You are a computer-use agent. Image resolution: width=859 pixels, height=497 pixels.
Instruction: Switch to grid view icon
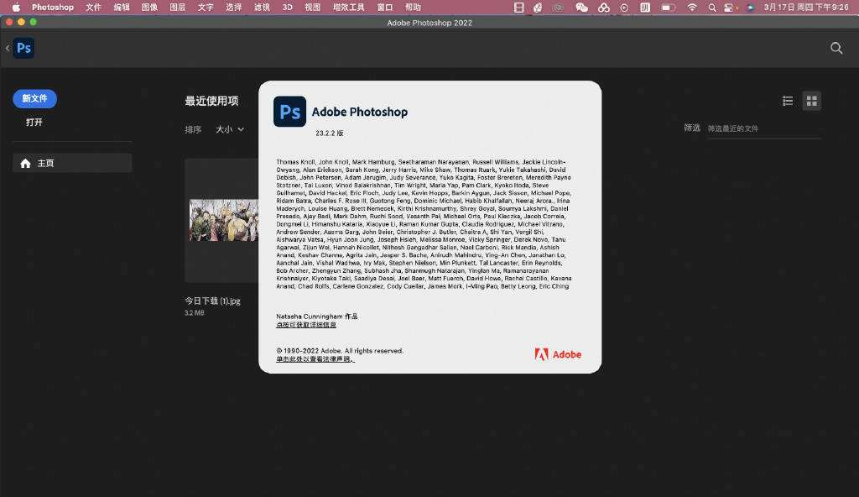812,101
